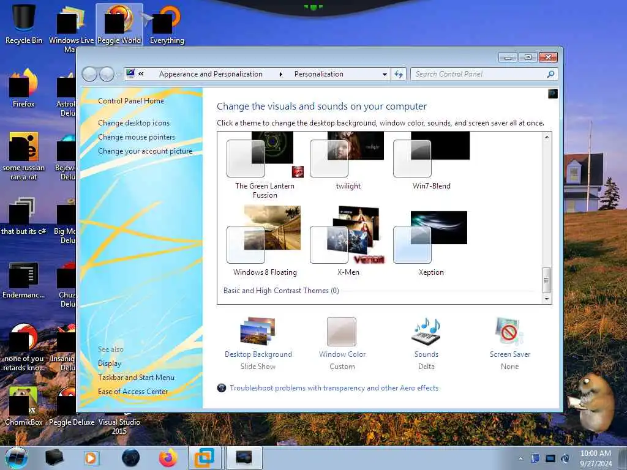The image size is (627, 470).
Task: Click the dark globe taskbar icon
Action: click(x=130, y=458)
